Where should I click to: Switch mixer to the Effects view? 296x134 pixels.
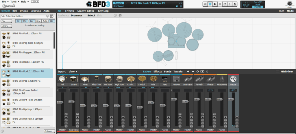(x=158, y=72)
